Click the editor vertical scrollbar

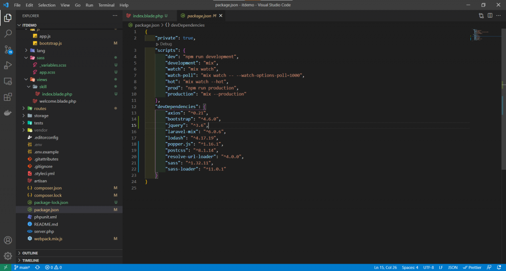coord(504,99)
